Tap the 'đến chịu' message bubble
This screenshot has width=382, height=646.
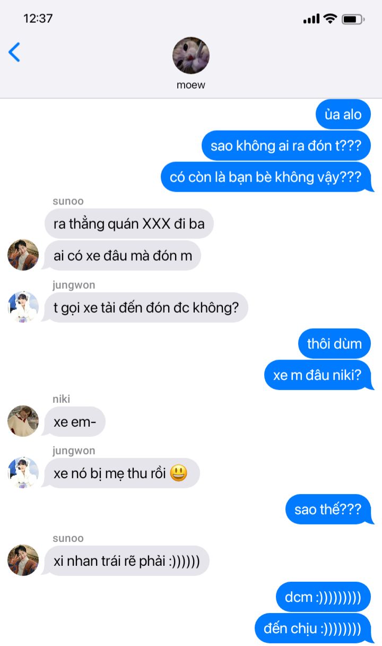[314, 628]
